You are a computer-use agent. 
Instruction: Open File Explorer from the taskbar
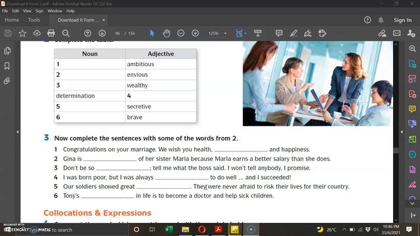185,229
